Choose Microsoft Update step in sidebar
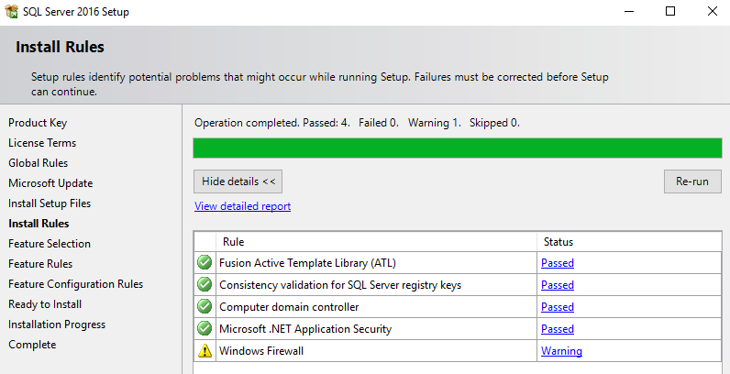730x374 pixels. pyautogui.click(x=50, y=183)
